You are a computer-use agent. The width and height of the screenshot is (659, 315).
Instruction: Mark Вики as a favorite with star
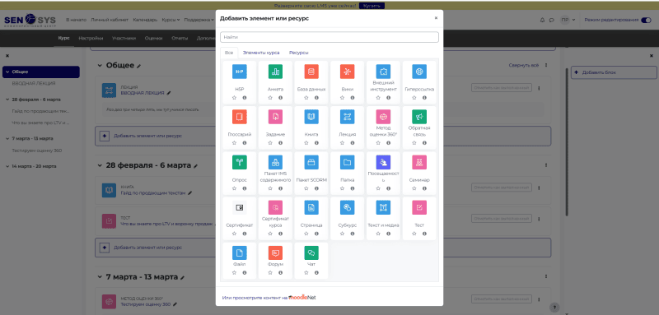tap(342, 98)
